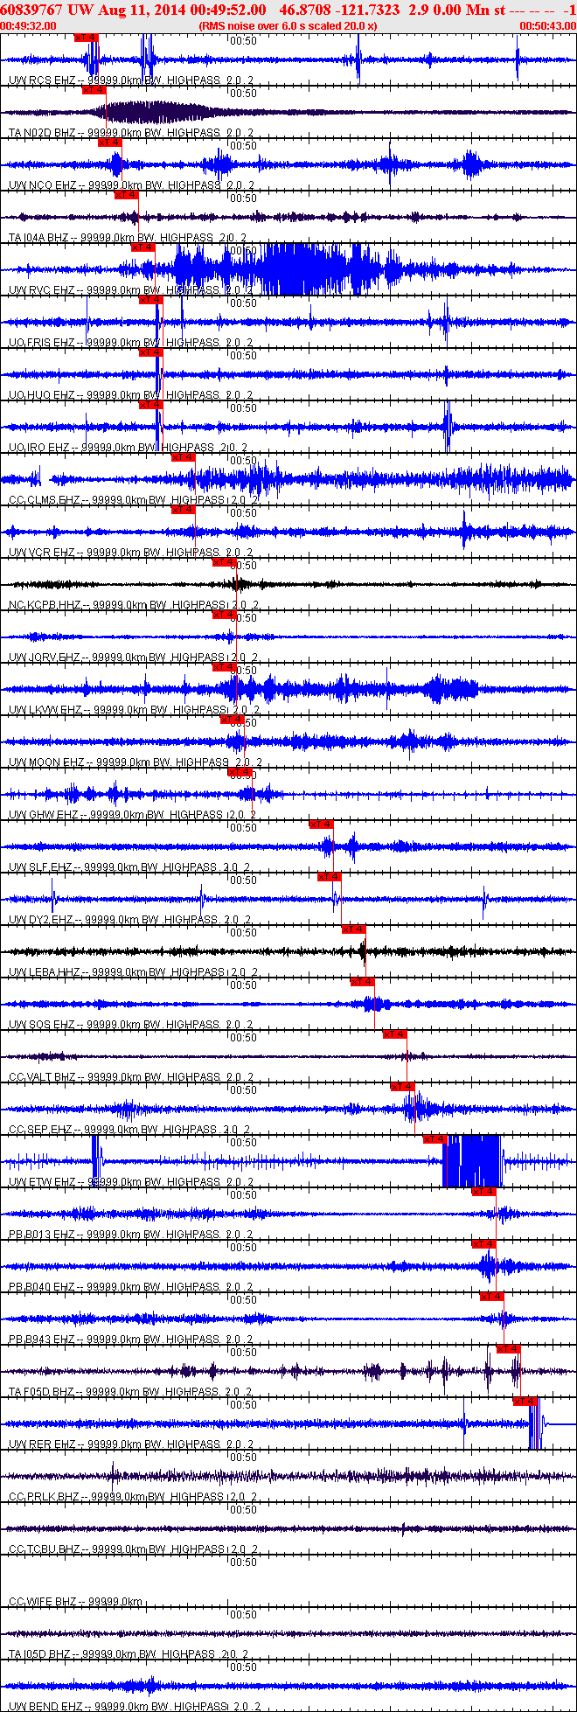
Task: Click the red pick marker on RCS trace
Action: click(87, 38)
